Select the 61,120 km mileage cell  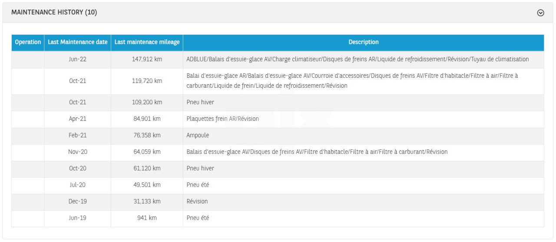[147, 168]
